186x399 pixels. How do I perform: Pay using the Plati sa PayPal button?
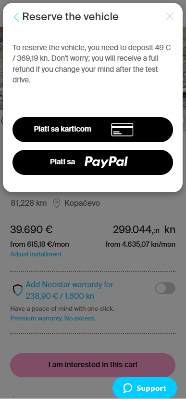[93, 162]
